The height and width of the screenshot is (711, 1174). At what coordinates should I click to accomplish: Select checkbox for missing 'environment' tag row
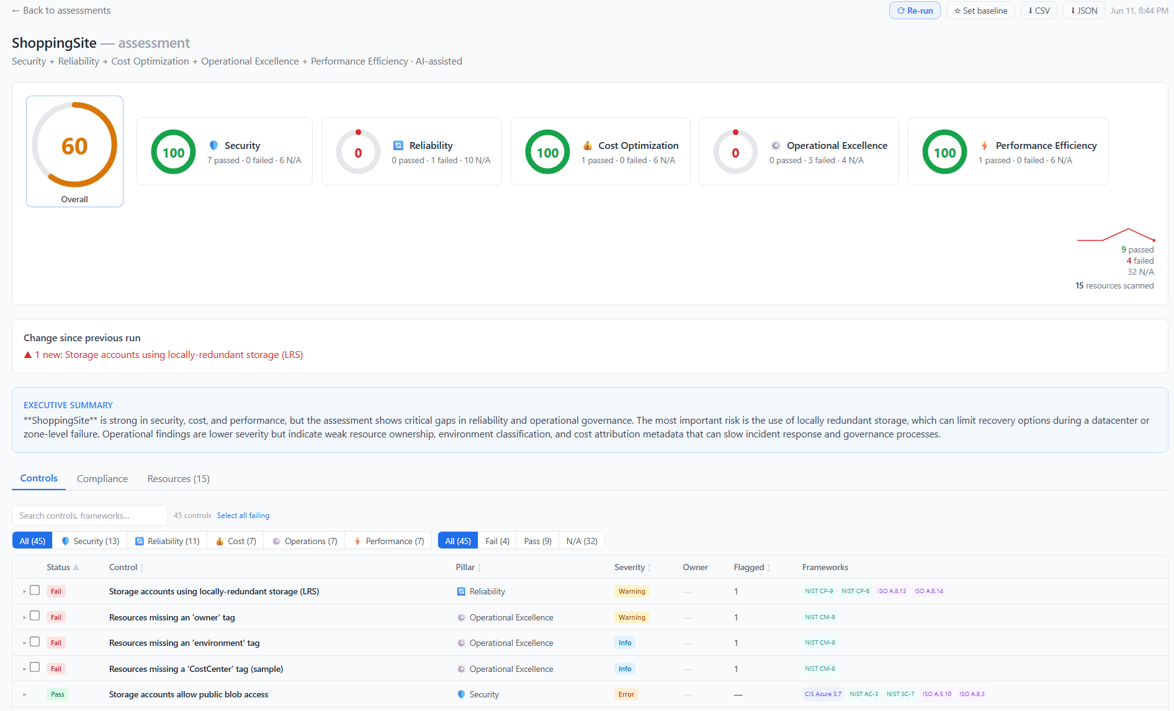[35, 642]
